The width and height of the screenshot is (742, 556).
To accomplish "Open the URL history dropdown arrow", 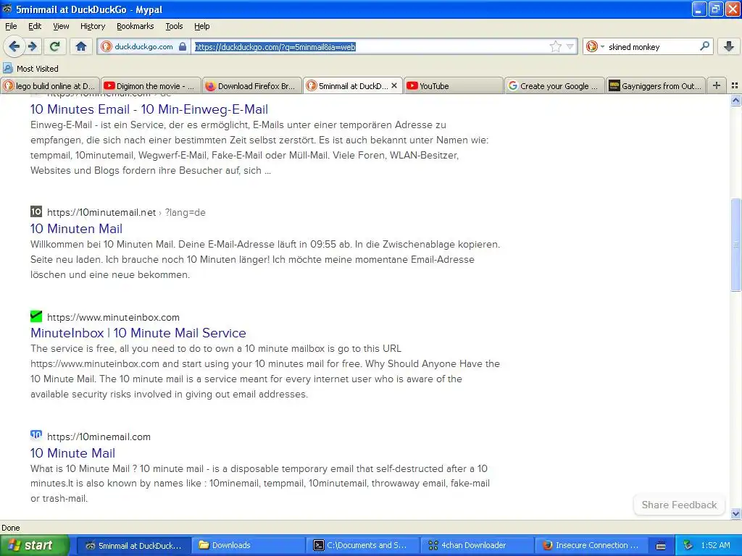I will [x=570, y=46].
